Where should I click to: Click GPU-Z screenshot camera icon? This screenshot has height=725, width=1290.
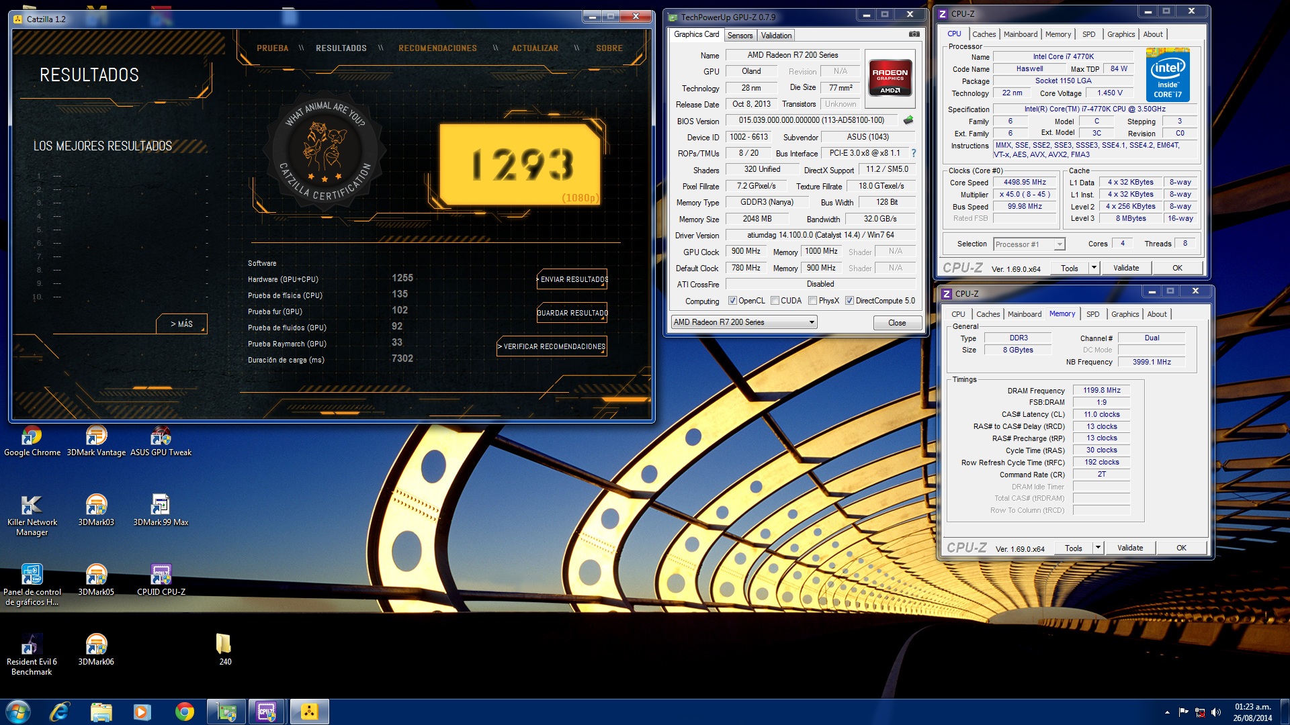point(914,34)
